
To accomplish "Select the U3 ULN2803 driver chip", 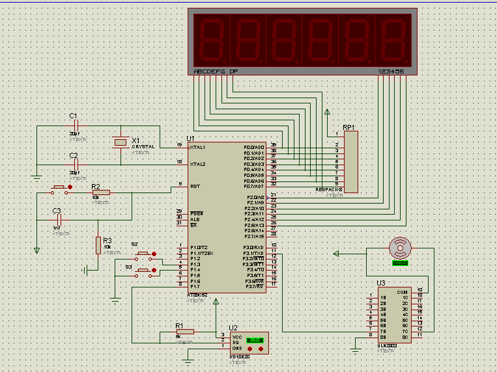I will pyautogui.click(x=394, y=315).
